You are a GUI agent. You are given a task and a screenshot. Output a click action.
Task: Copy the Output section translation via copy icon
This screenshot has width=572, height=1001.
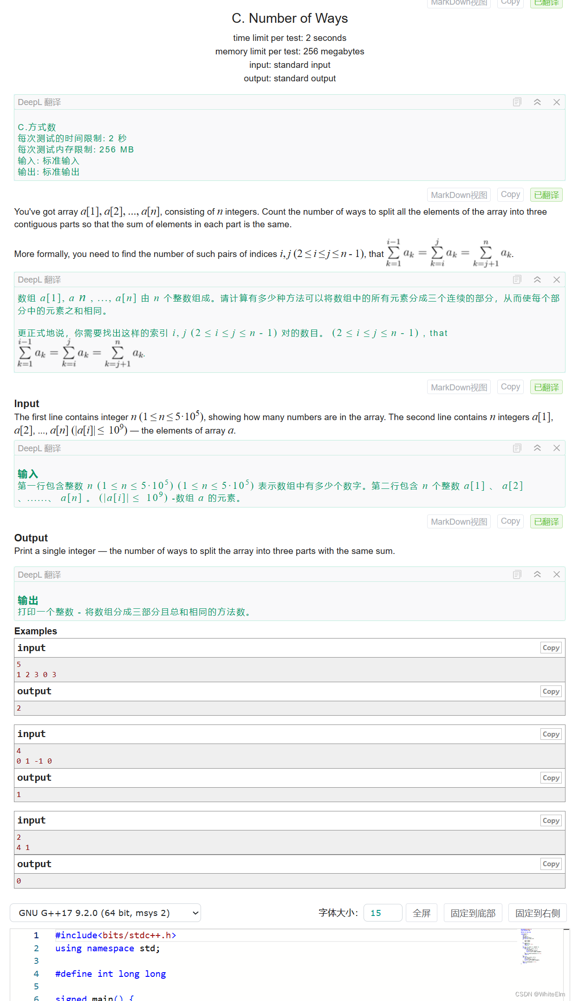[517, 574]
